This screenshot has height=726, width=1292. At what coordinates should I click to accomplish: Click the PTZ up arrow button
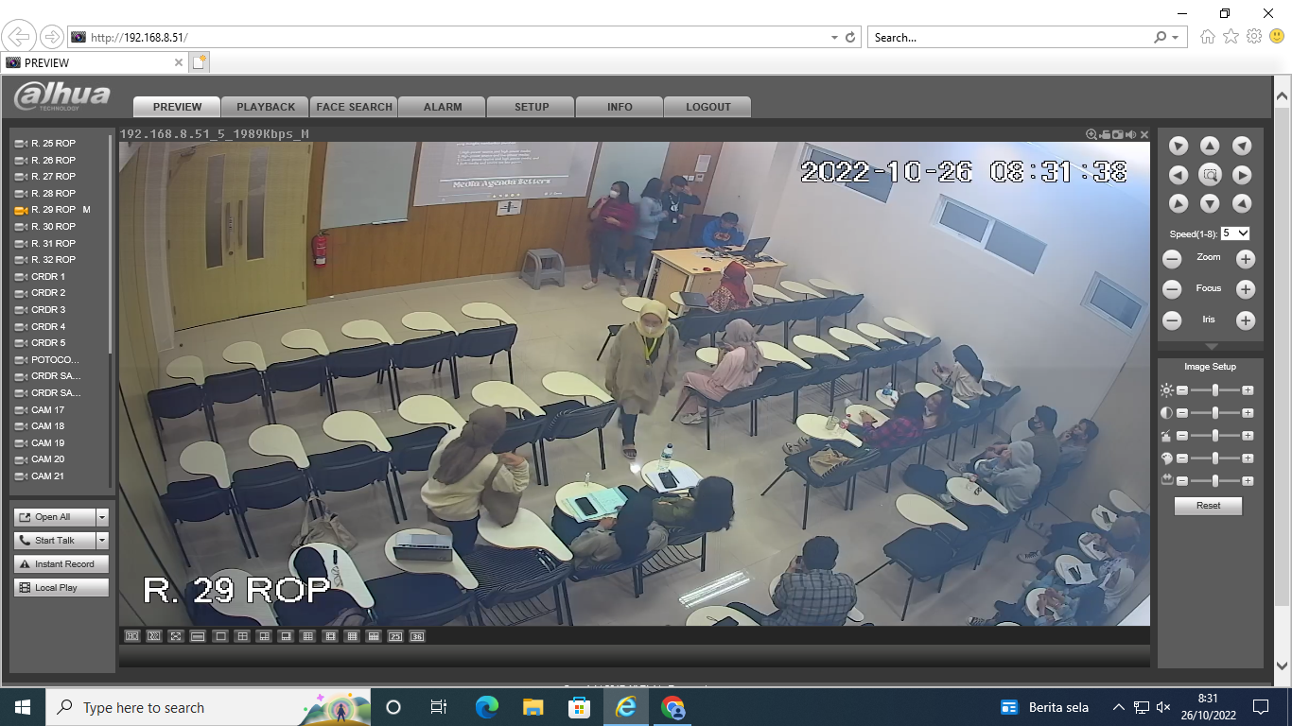click(1210, 146)
